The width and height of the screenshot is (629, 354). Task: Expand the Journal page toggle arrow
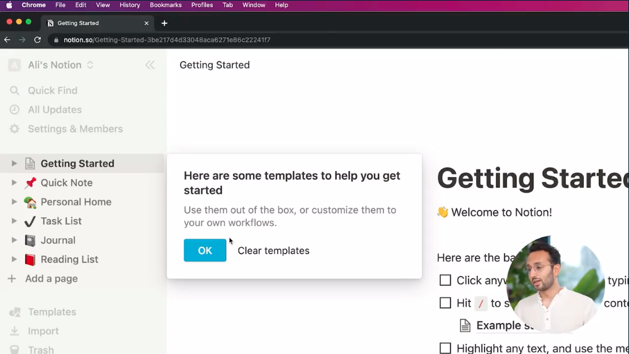coord(14,241)
